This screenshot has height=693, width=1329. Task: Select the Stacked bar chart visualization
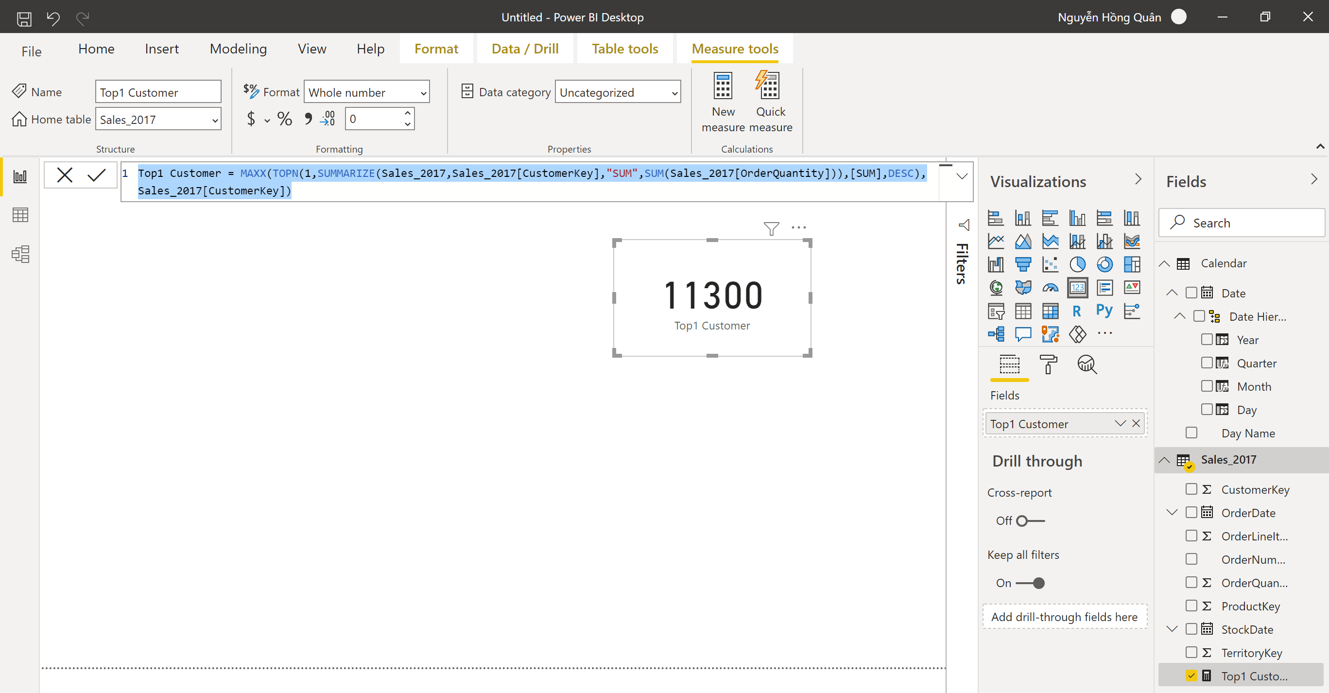pyautogui.click(x=996, y=218)
